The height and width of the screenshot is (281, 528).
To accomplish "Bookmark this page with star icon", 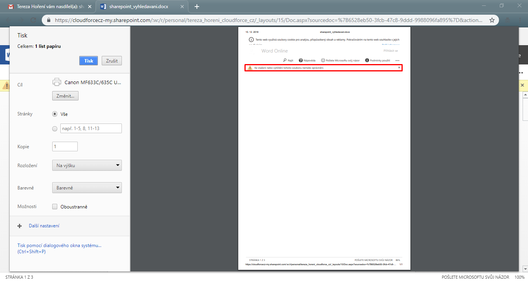I will (492, 20).
